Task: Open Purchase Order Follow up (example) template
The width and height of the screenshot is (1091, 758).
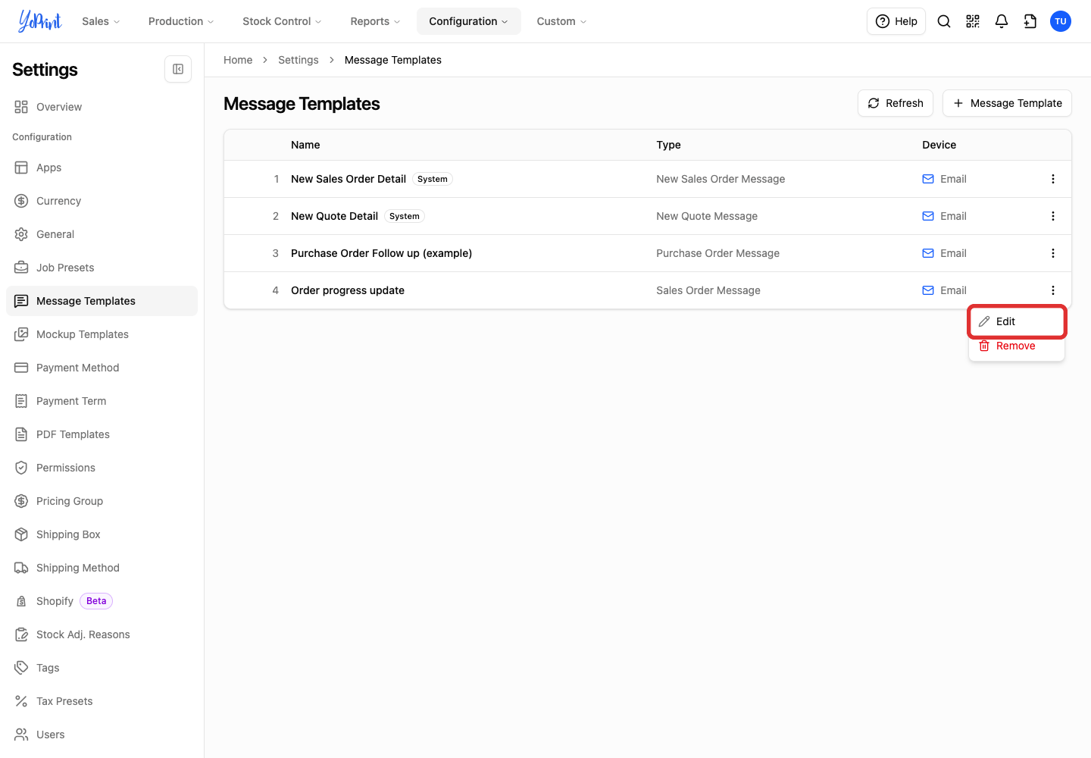Action: pos(381,253)
